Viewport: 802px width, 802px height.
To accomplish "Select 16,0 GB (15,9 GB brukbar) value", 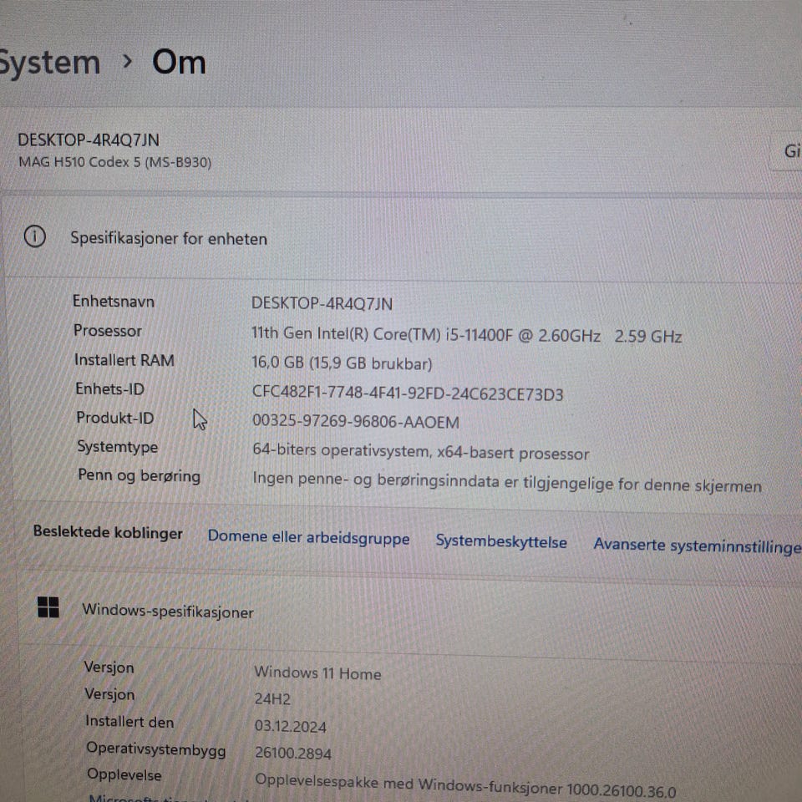I will tap(342, 363).
